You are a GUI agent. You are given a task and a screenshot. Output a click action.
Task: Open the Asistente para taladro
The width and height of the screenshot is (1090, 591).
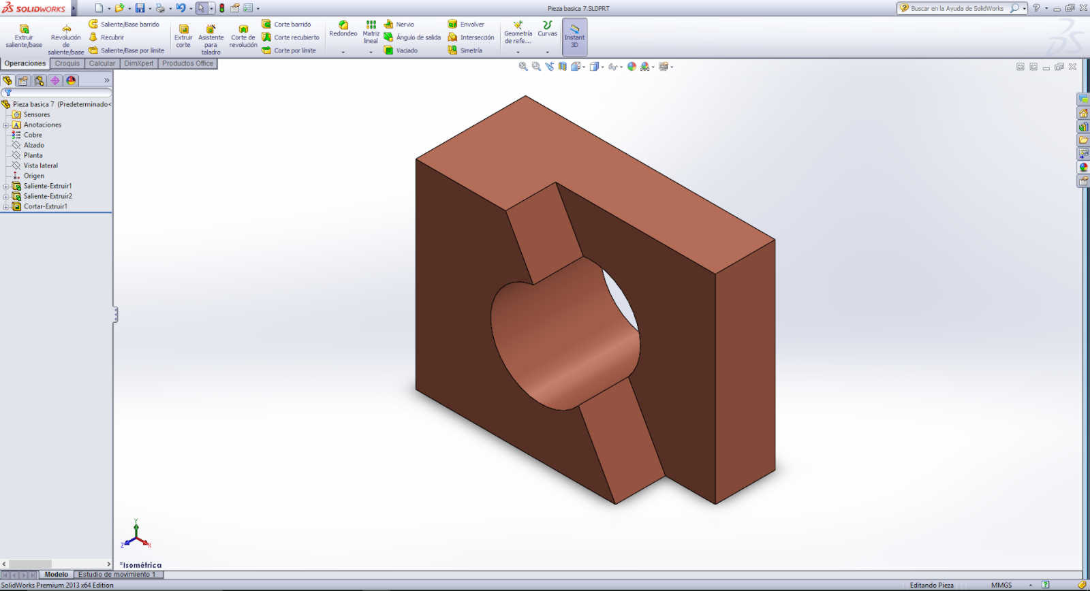pos(211,39)
